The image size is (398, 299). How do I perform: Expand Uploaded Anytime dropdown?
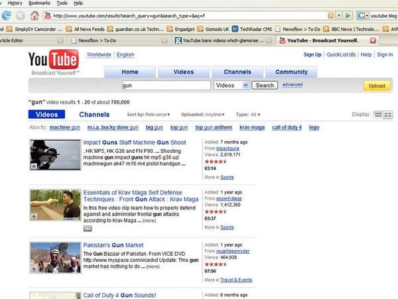pyautogui.click(x=203, y=115)
